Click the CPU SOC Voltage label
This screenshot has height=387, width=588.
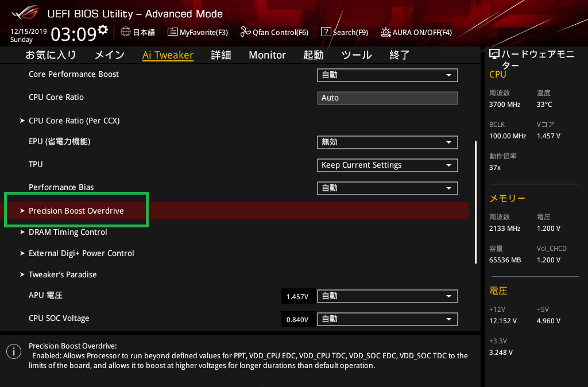pyautogui.click(x=59, y=318)
